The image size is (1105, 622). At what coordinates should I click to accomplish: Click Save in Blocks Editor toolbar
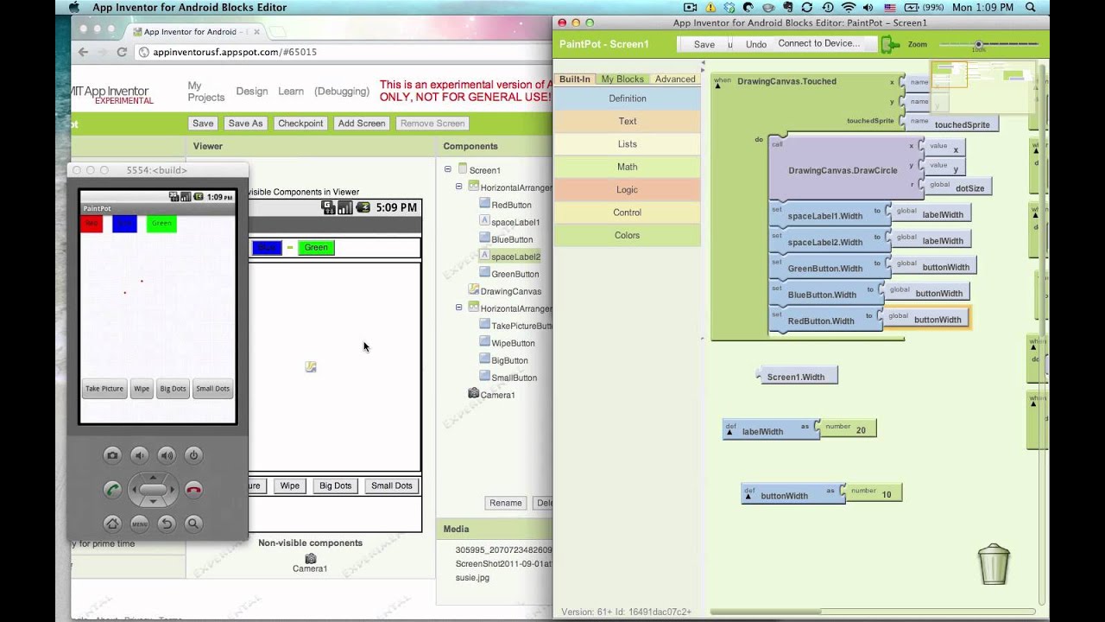pyautogui.click(x=704, y=44)
